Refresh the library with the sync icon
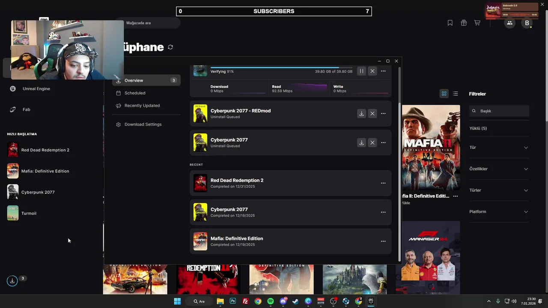This screenshot has height=308, width=548. pos(170,47)
